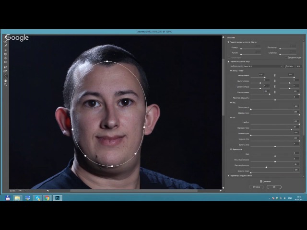Screen dimensions: 307x230
Task: Open the zoom level dropdown below the canvas
Action: coord(25,191)
